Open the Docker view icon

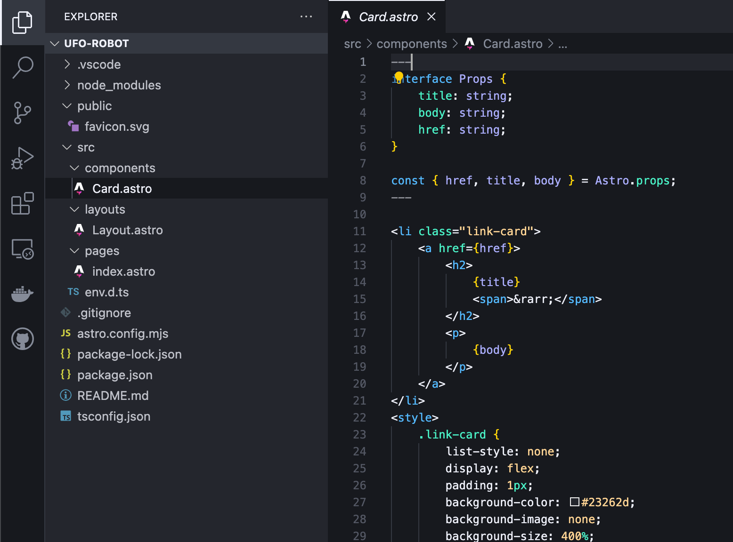22,294
